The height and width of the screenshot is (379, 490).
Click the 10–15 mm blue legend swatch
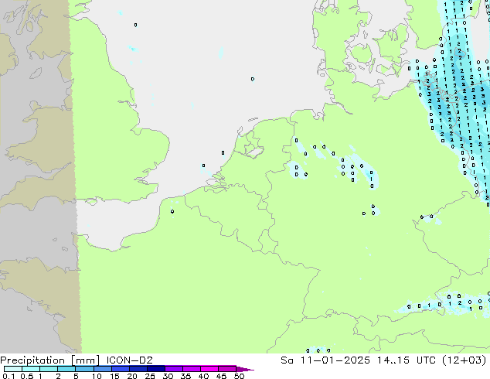tap(103, 369)
